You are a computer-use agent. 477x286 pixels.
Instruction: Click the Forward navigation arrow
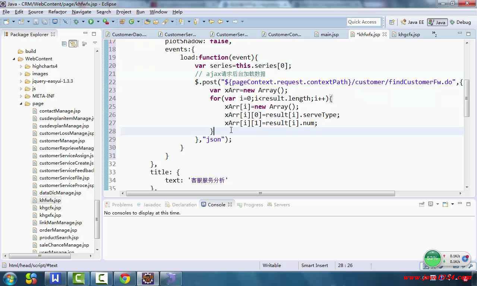point(235,22)
